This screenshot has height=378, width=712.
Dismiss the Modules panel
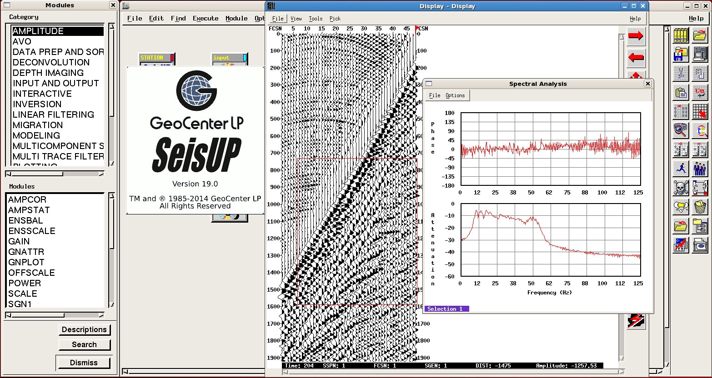point(84,363)
